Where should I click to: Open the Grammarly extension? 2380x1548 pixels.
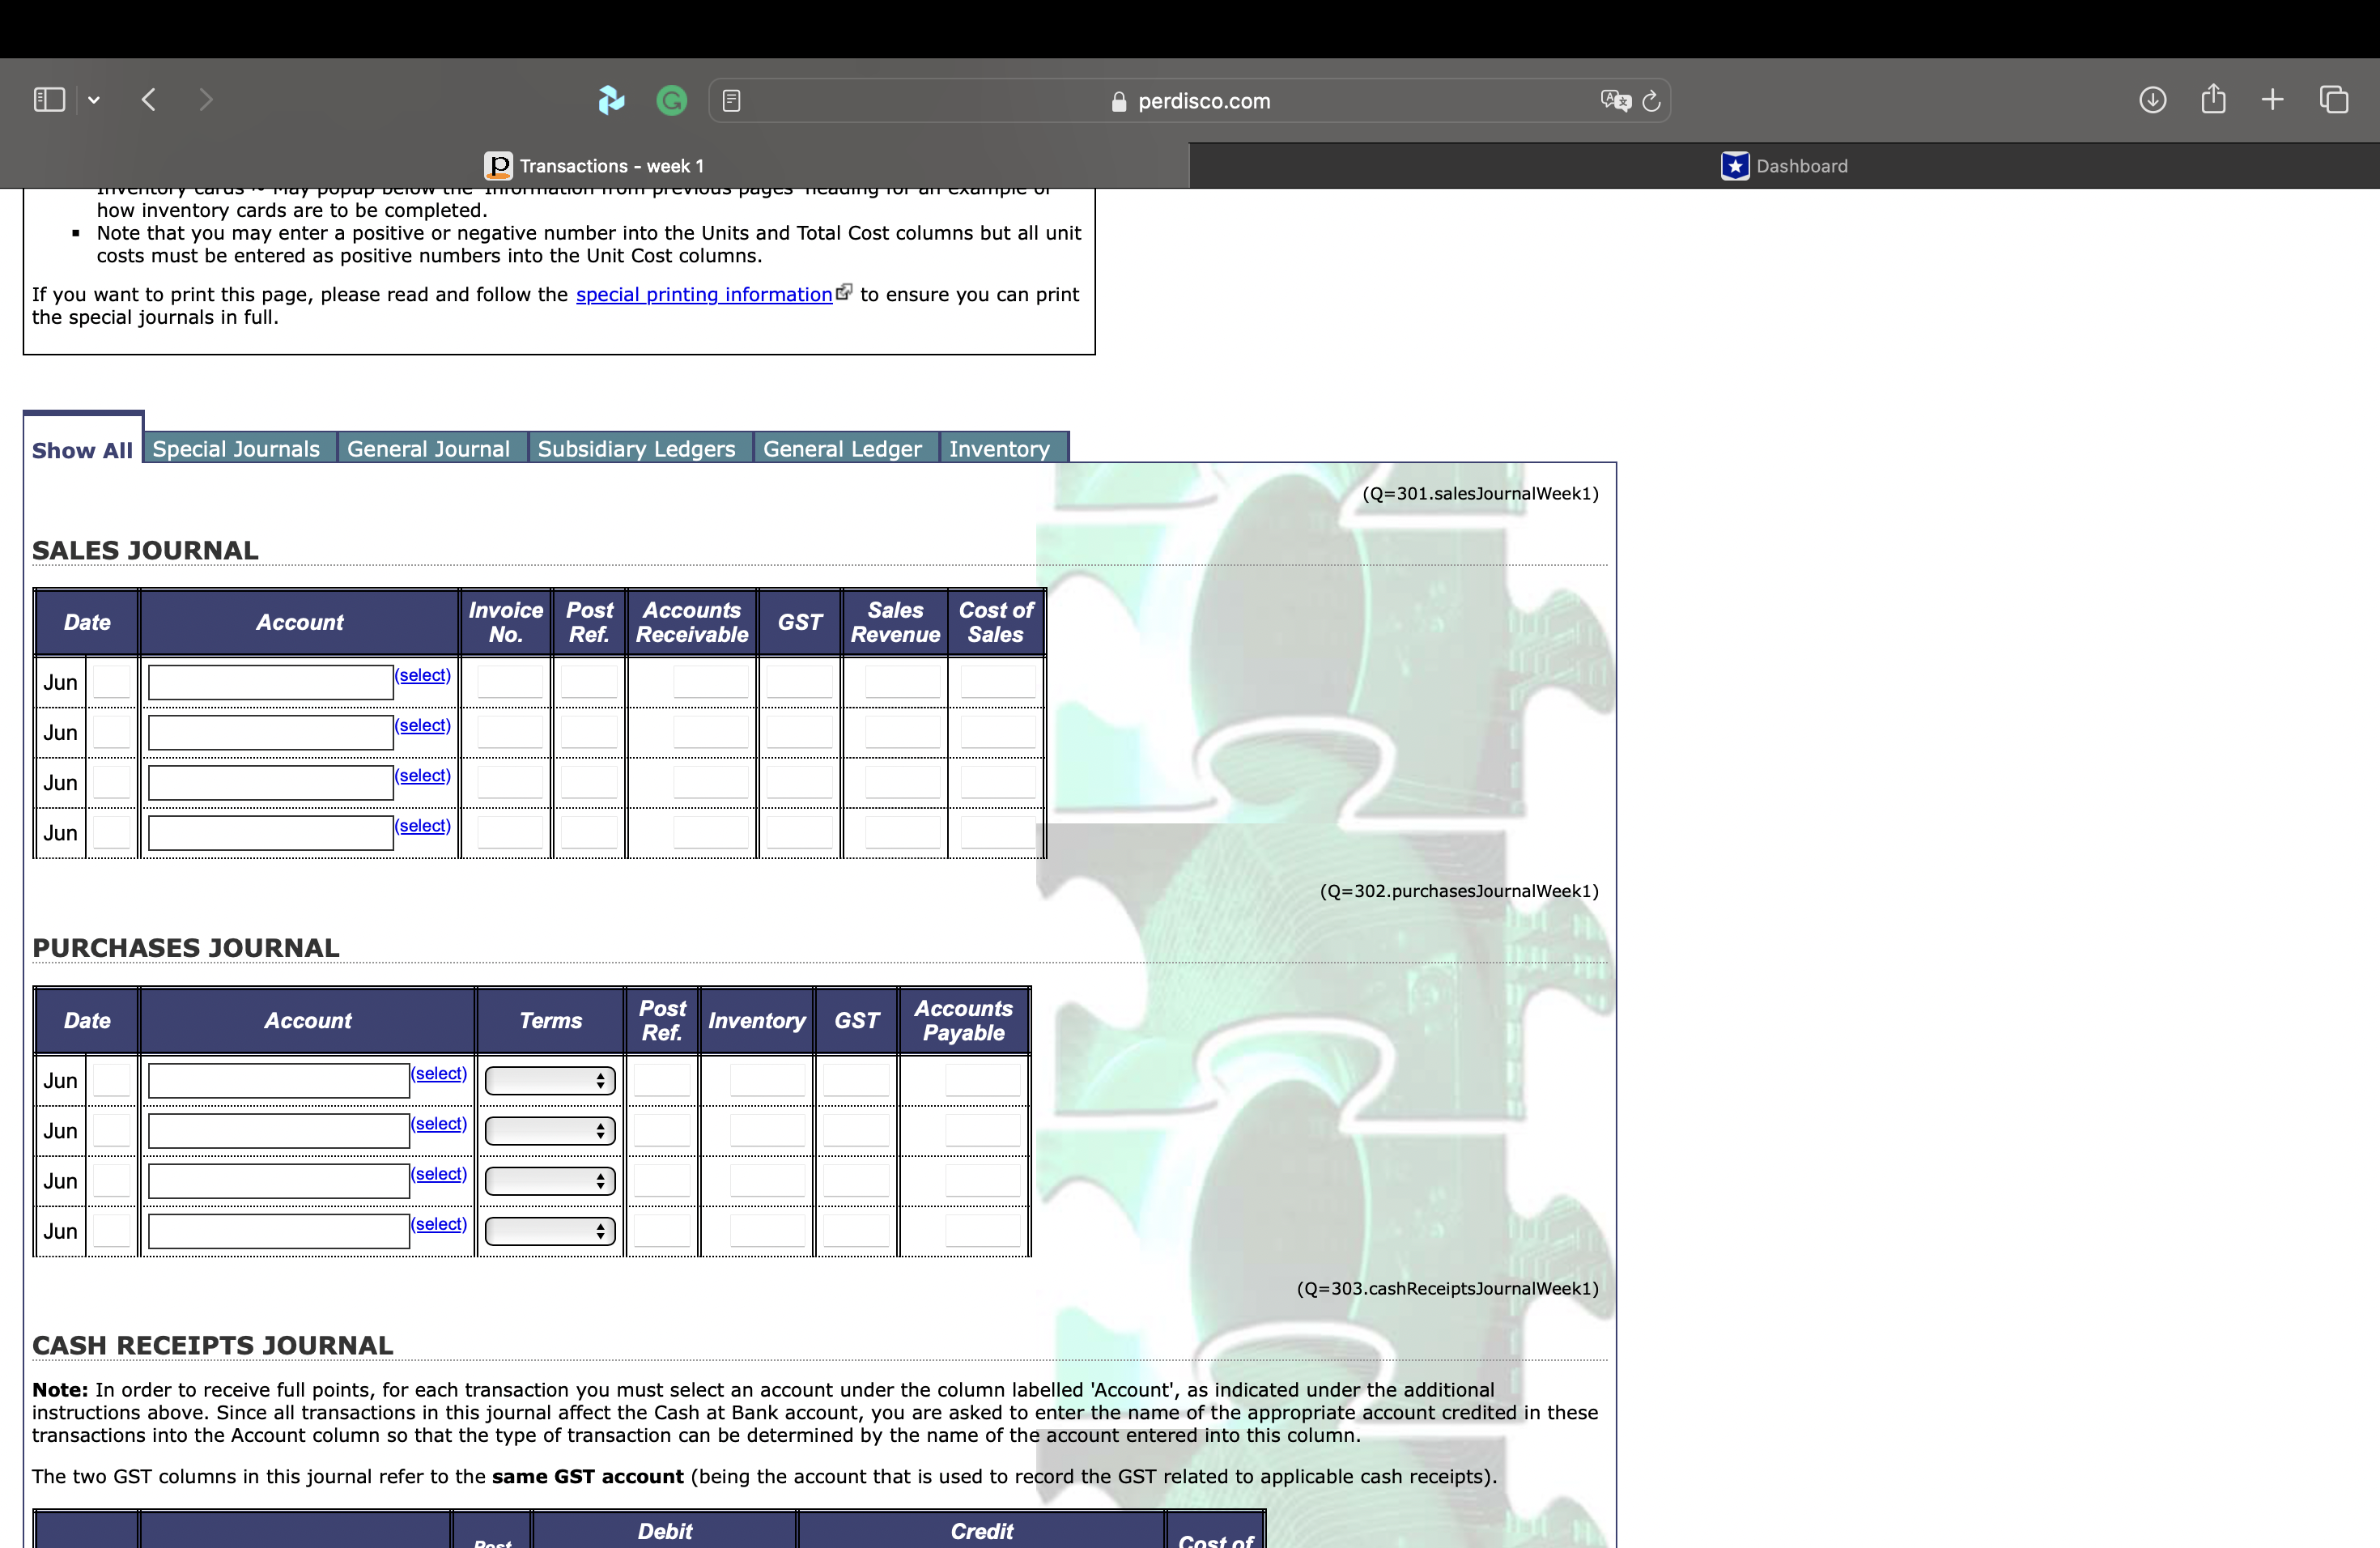[671, 100]
